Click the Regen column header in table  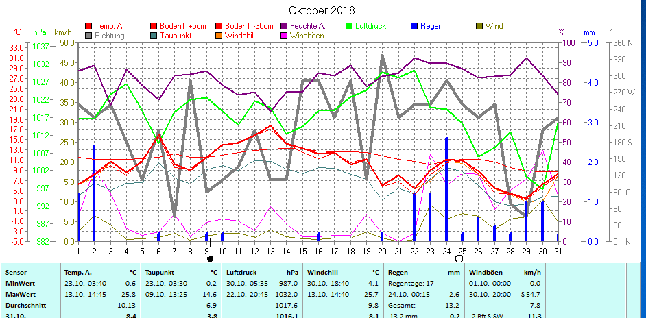click(398, 273)
